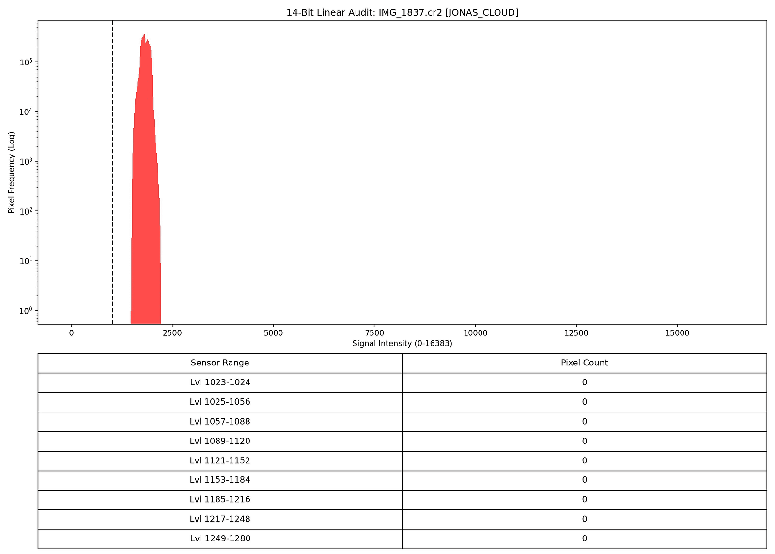Viewport: 775px width, 554px height.
Task: Select the 'Sensor Range' column header
Action: (x=220, y=363)
